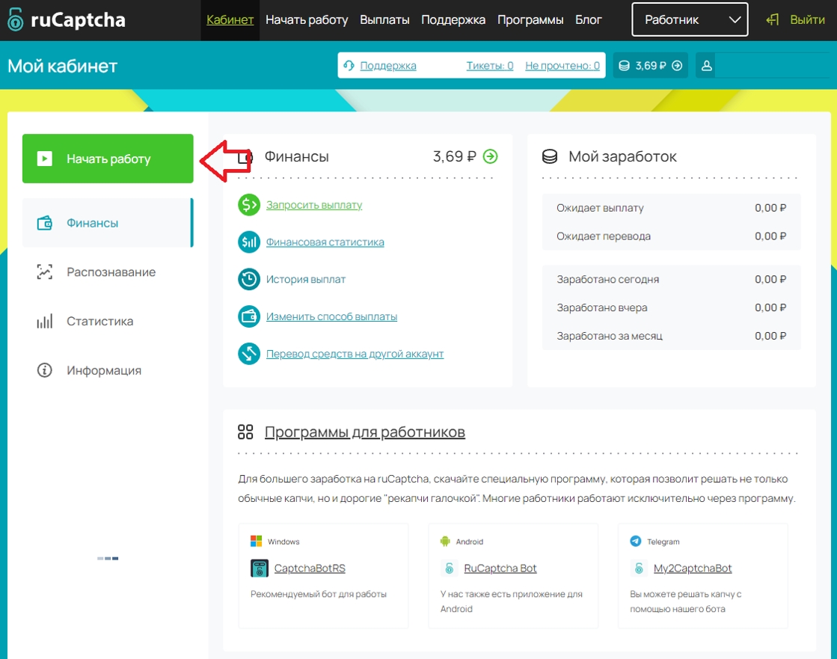Click the bar chart icon for Статистика

point(44,321)
